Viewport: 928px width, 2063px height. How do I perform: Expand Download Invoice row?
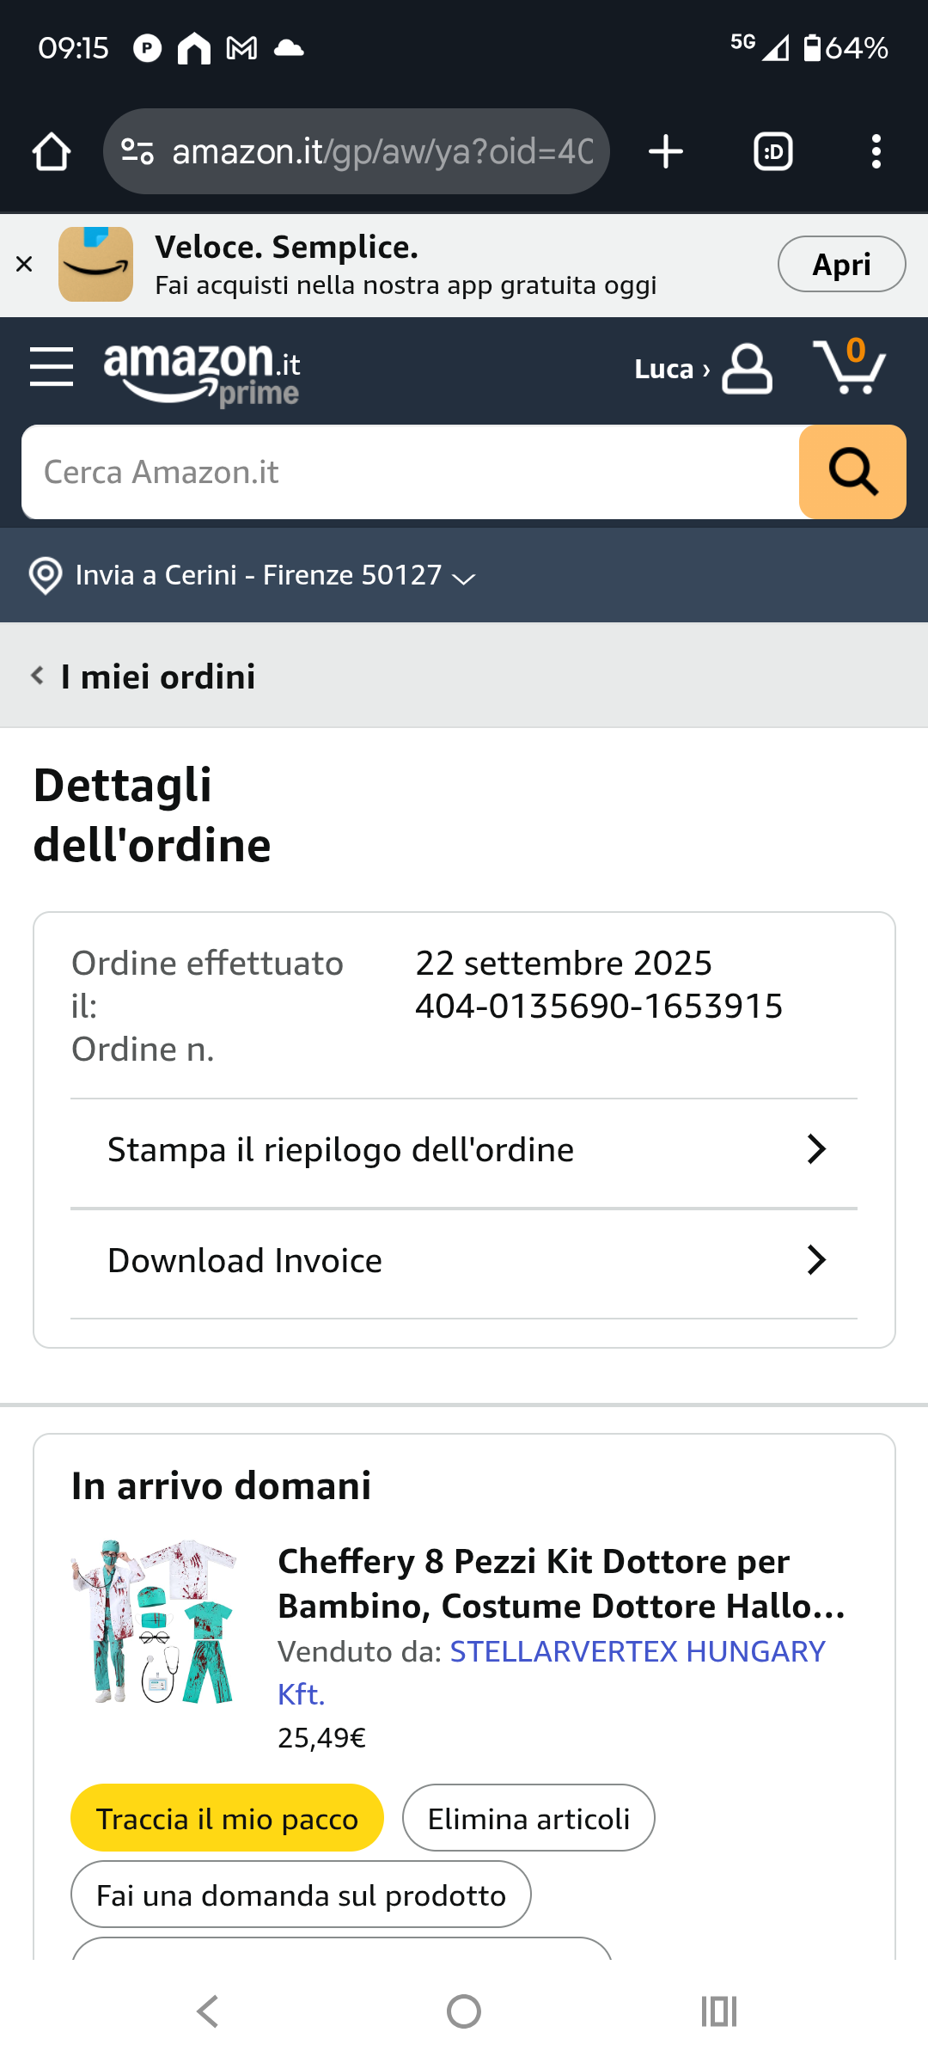[464, 1261]
